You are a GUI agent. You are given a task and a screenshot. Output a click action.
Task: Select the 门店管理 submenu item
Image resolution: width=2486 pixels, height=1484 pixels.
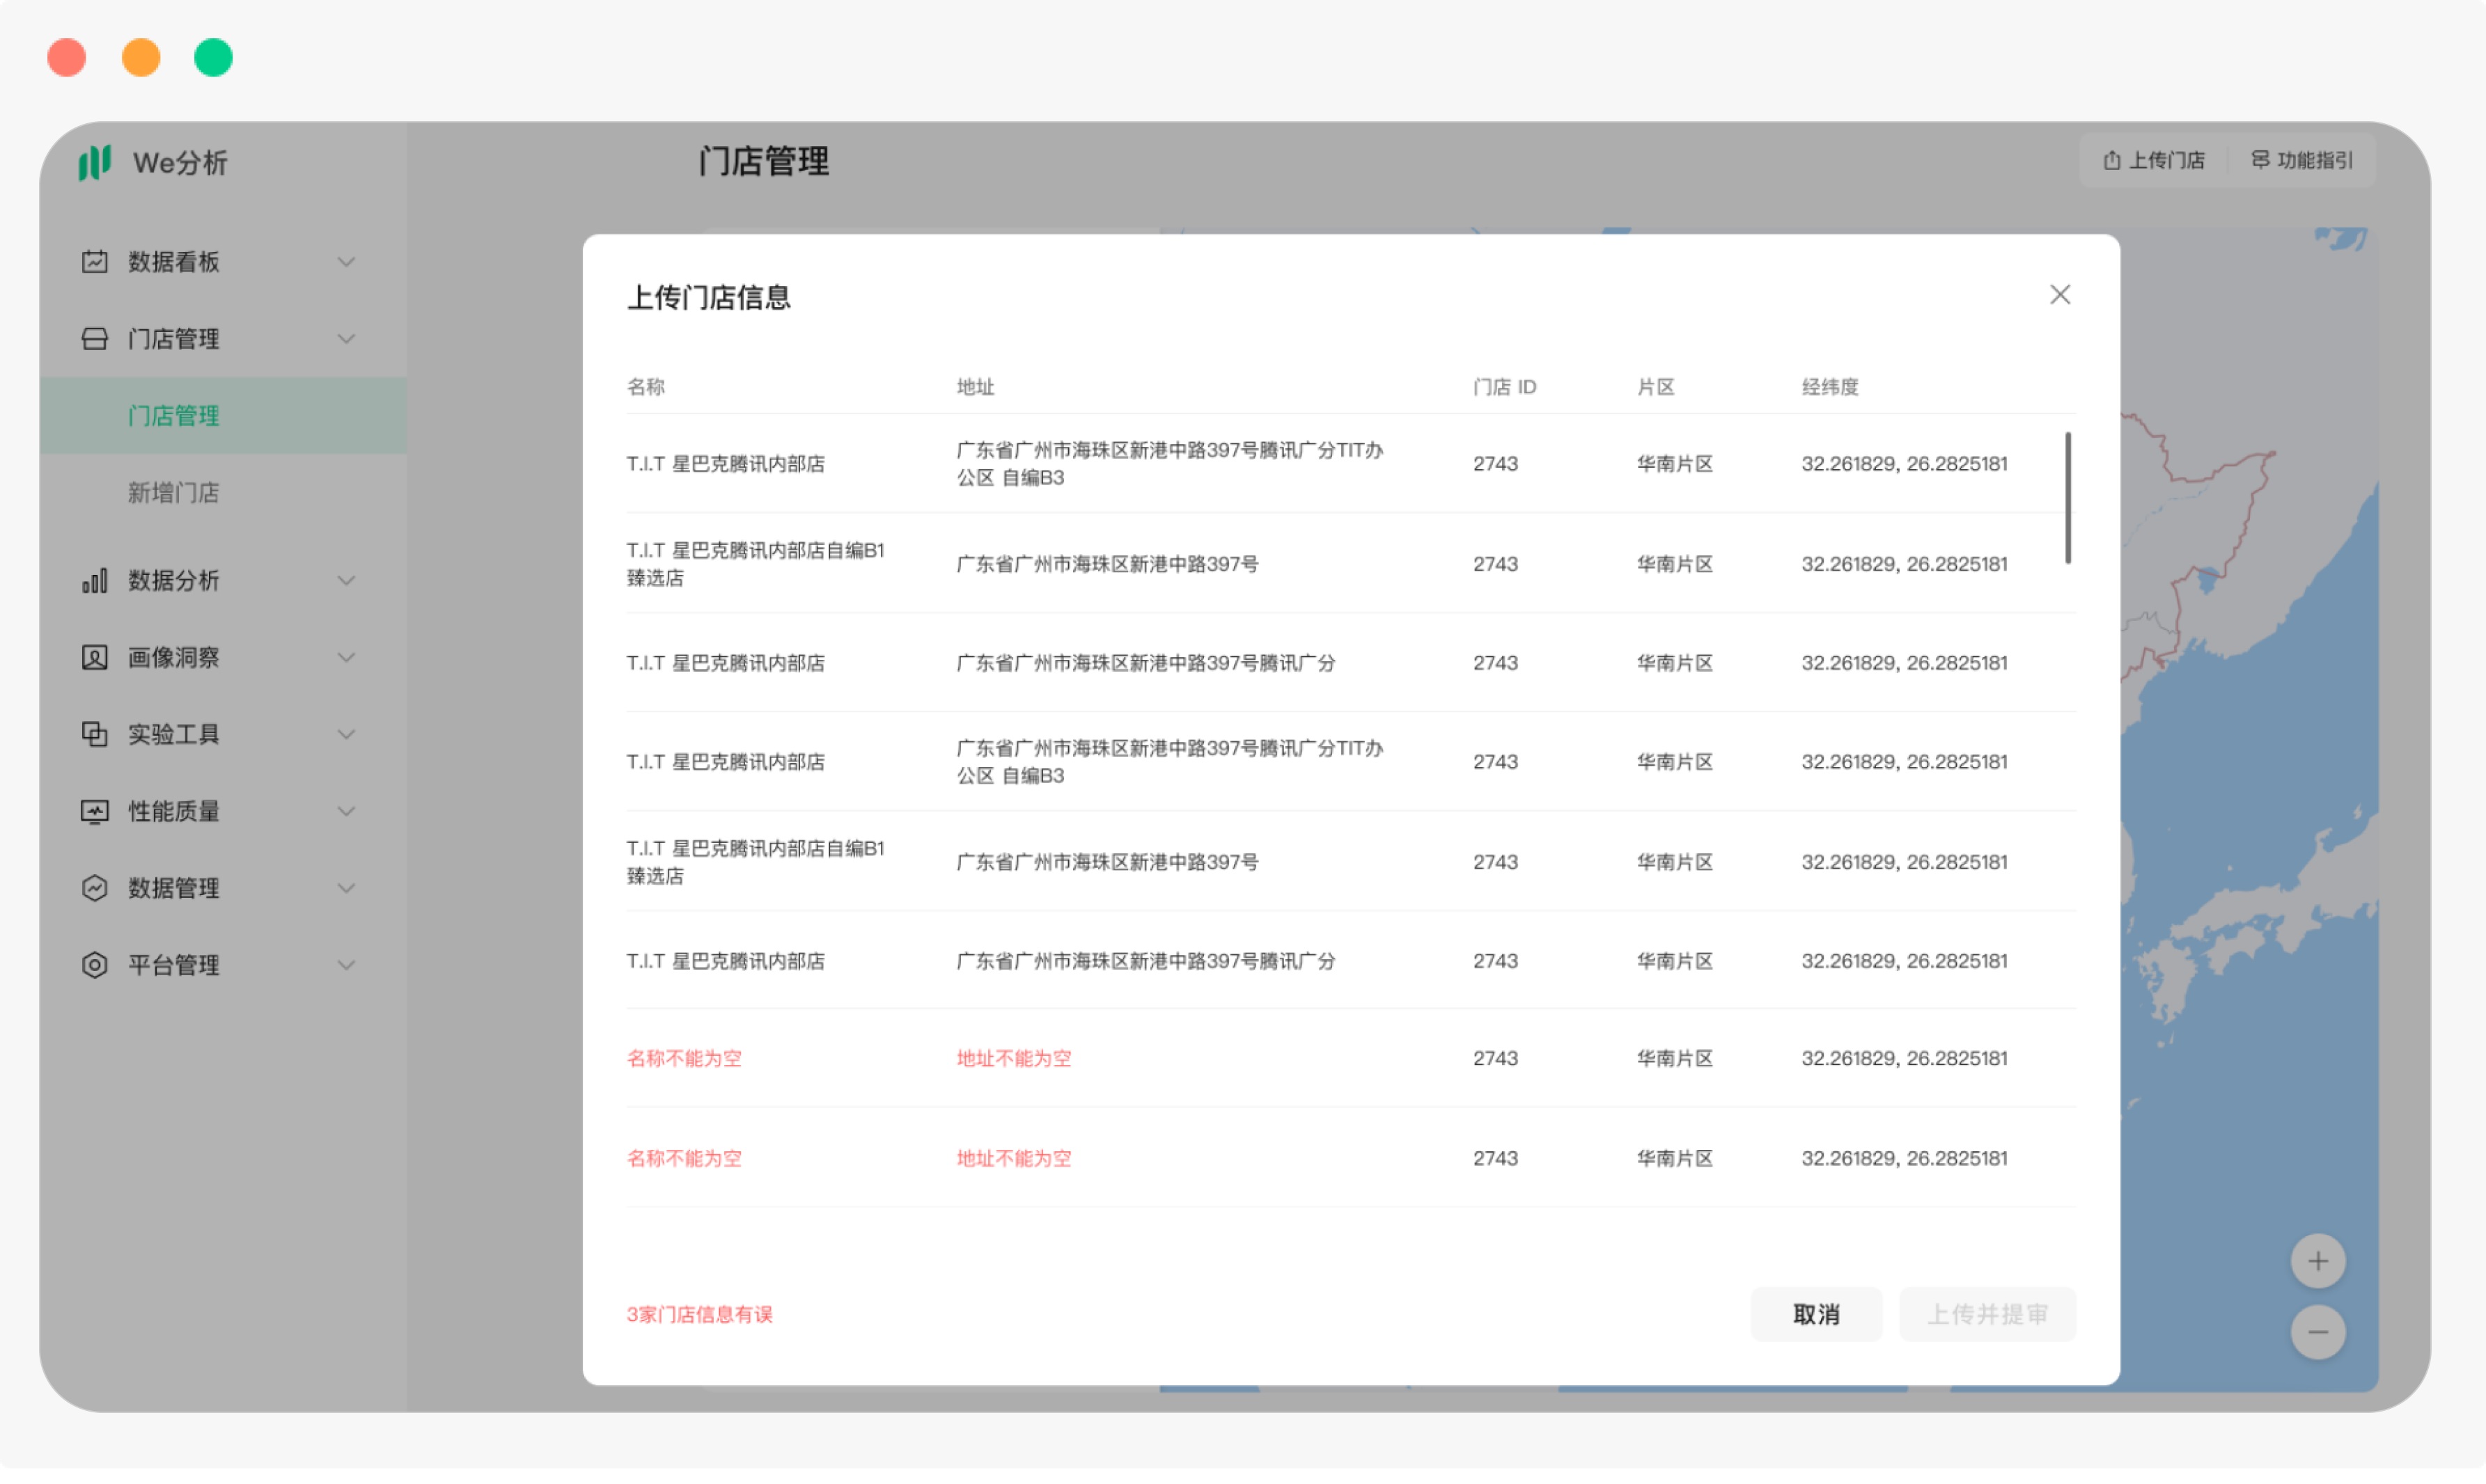[x=223, y=416]
